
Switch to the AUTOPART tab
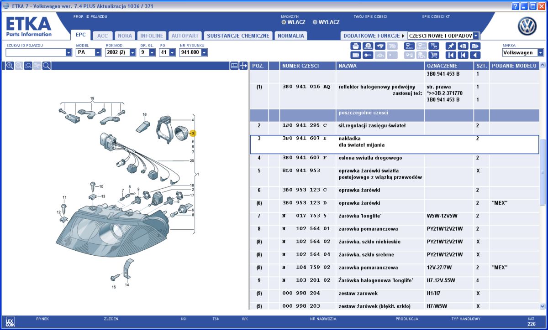185,36
